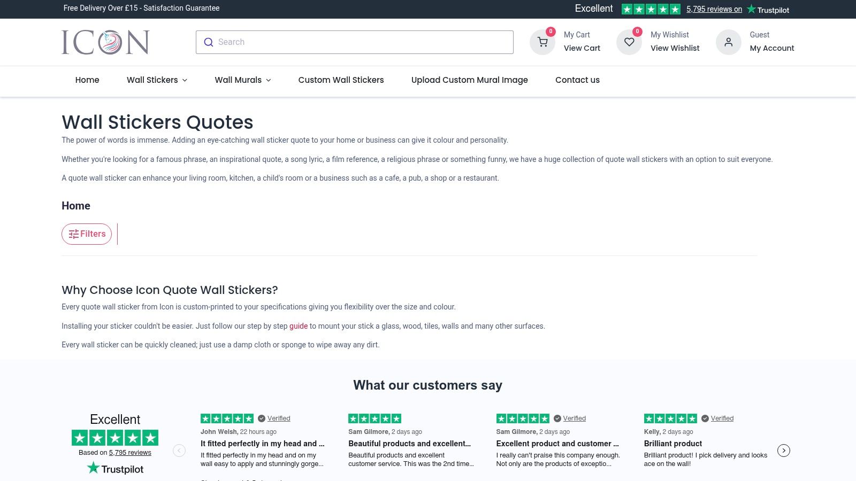Open the Contact us page

pos(577,80)
